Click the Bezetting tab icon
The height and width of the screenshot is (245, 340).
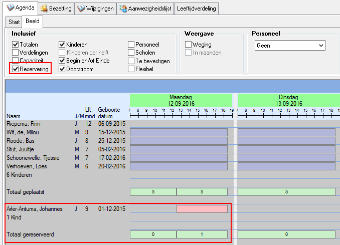pyautogui.click(x=44, y=9)
